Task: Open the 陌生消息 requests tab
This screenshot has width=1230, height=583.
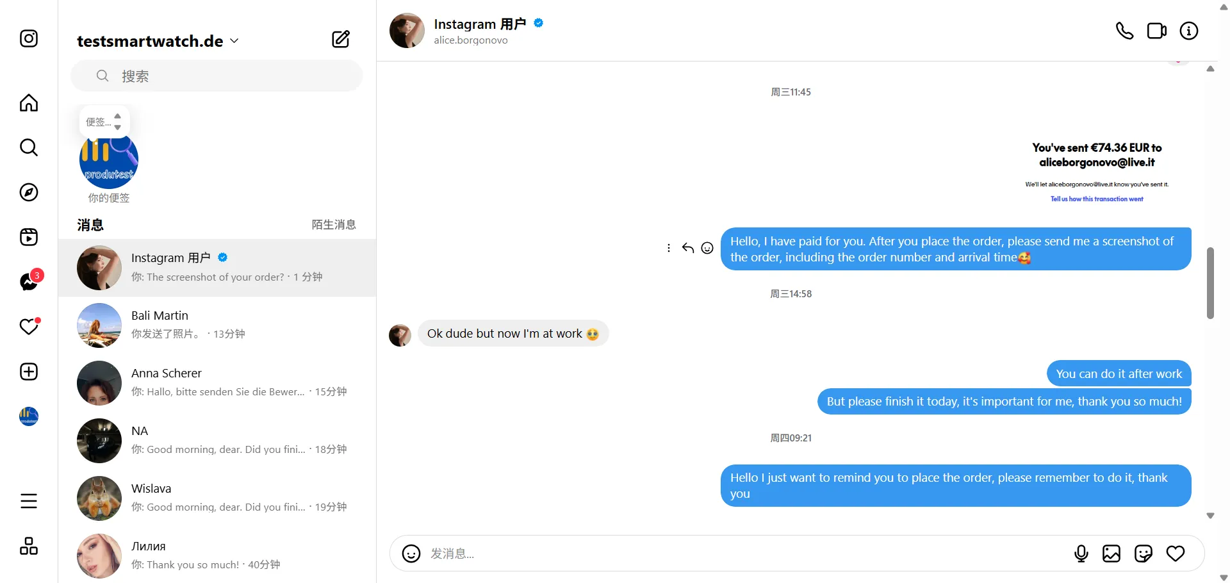Action: (333, 225)
